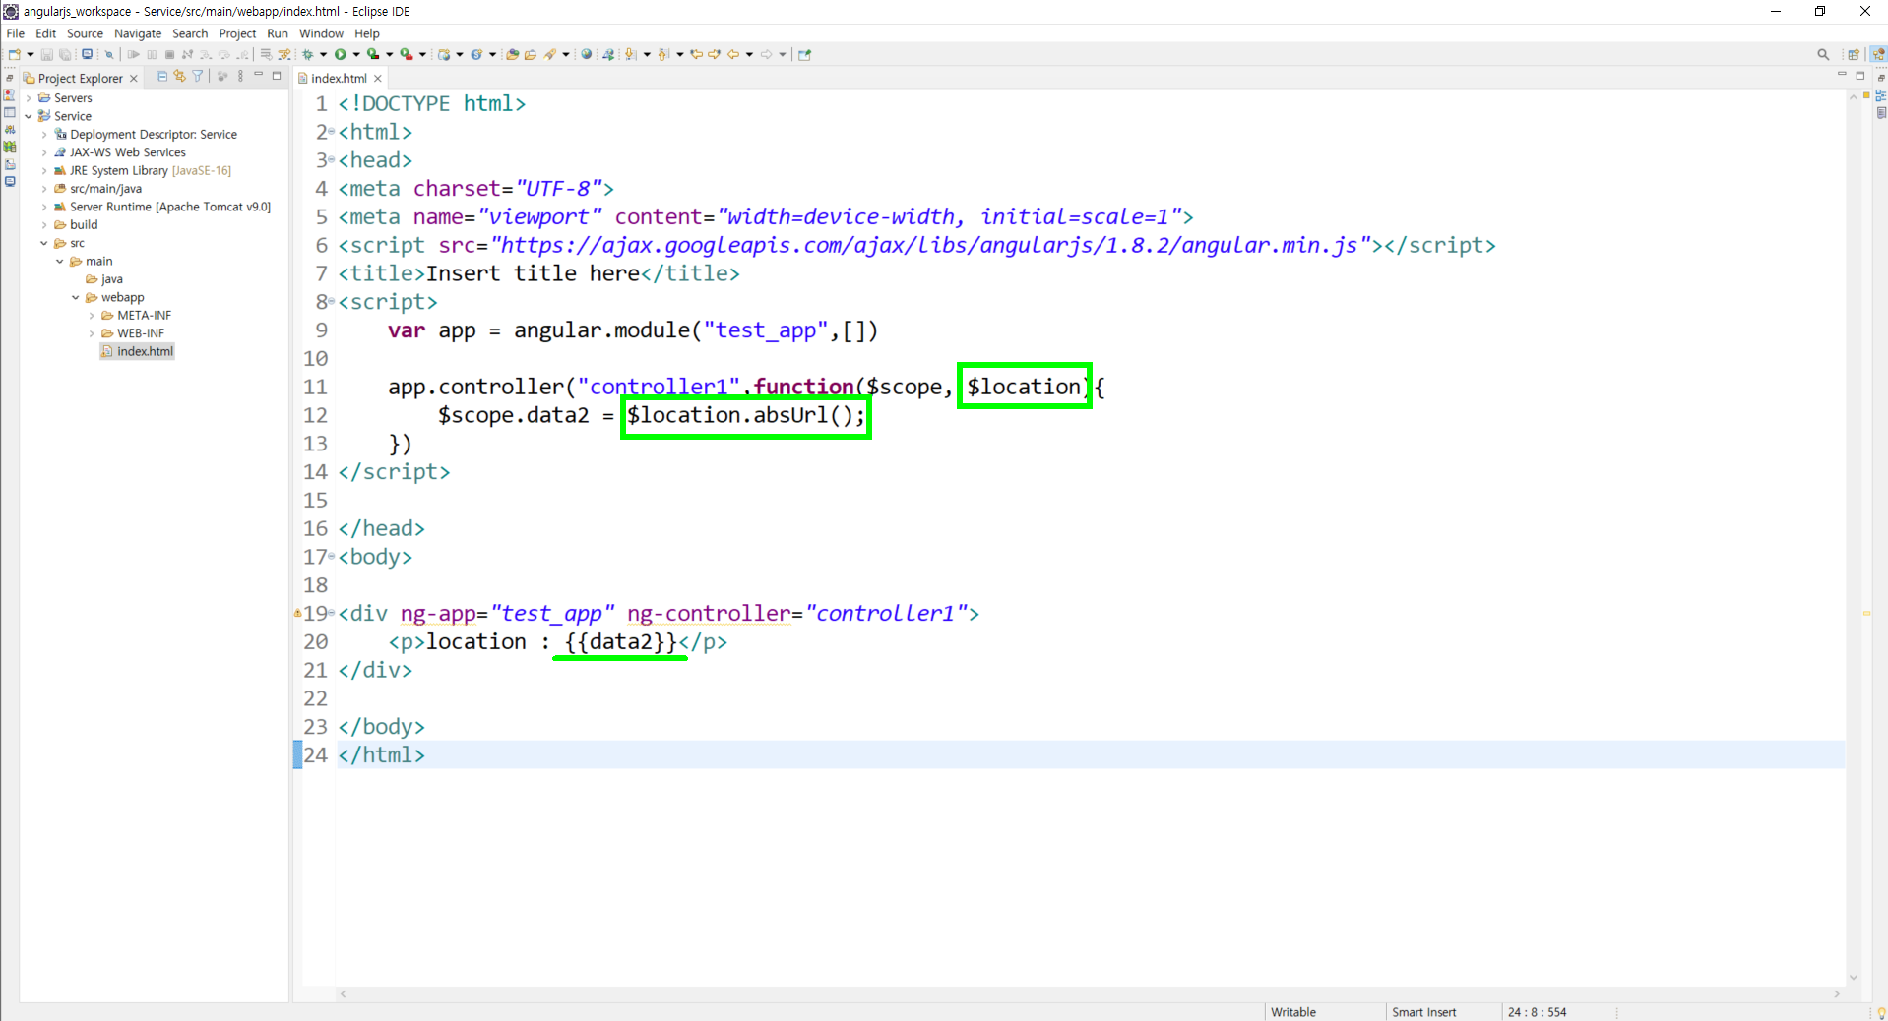This screenshot has width=1888, height=1021.
Task: Toggle fold marker on line 3 head tag
Action: point(332,160)
